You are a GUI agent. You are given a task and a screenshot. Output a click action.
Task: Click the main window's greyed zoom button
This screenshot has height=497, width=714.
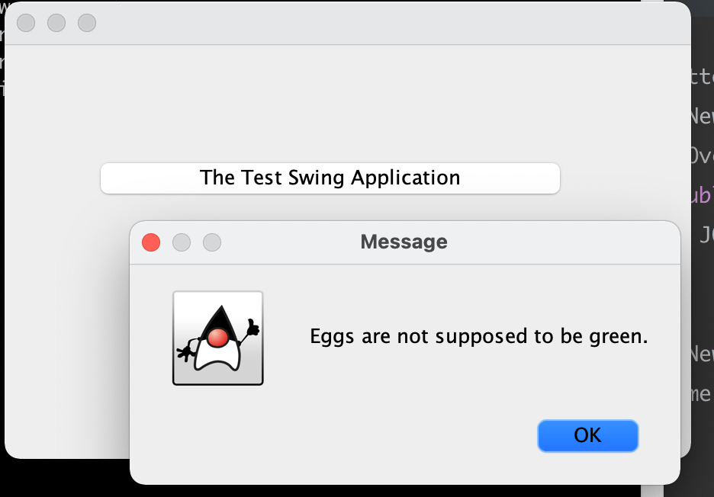pyautogui.click(x=87, y=23)
